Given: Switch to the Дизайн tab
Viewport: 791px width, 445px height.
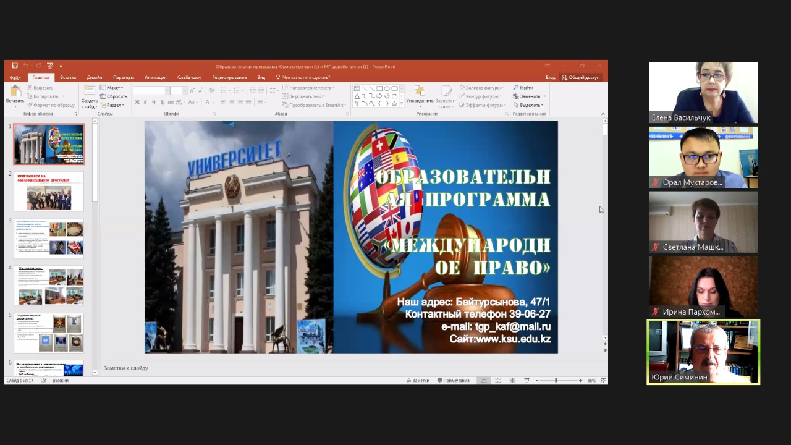Looking at the screenshot, I should coord(95,77).
